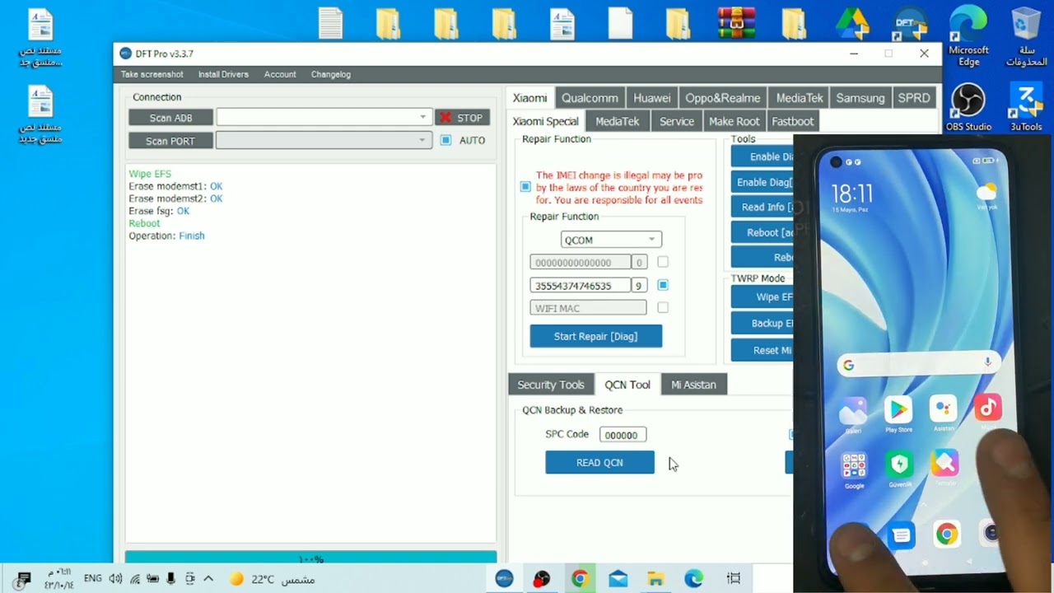The height and width of the screenshot is (593, 1054).
Task: Show hidden system tray icons chevron
Action: (208, 579)
